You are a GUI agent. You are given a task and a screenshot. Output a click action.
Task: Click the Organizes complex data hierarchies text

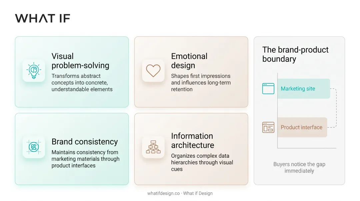point(202,162)
